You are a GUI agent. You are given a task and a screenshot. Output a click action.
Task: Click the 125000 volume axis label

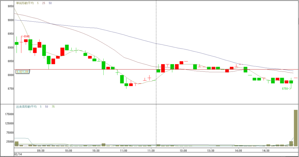point(9,123)
